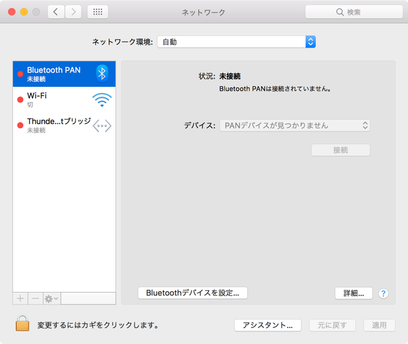
Task: Click red status dot for Bluetooth PAN
Action: point(20,74)
